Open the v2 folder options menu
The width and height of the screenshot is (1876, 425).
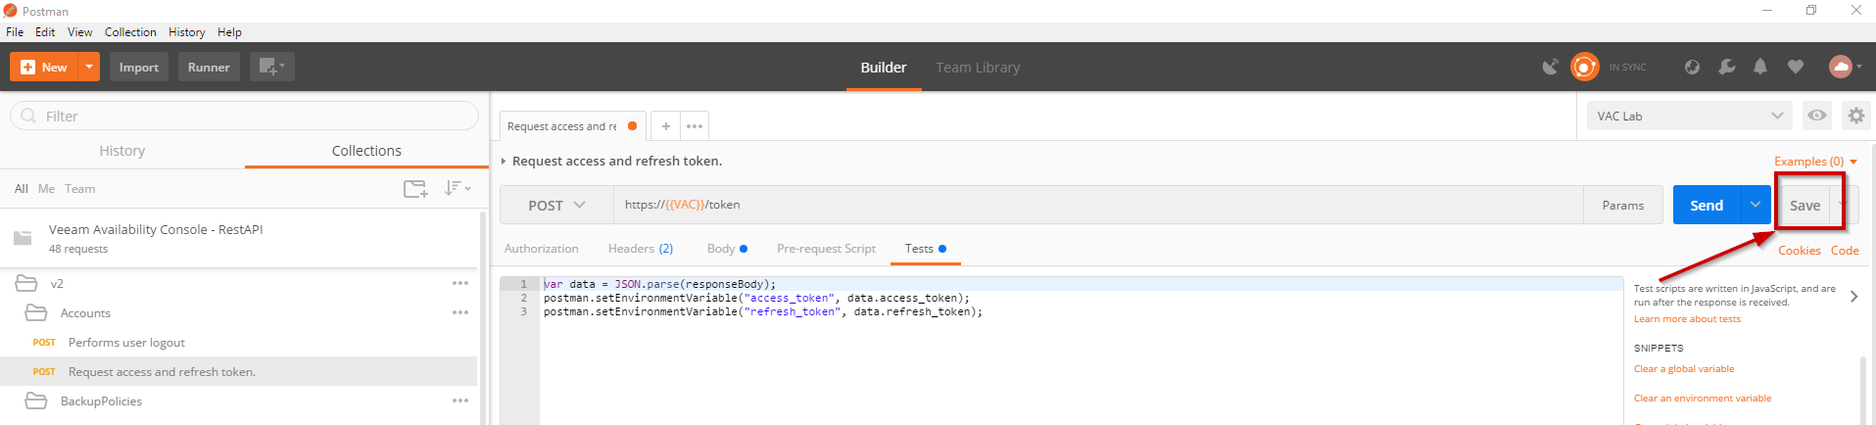click(460, 284)
